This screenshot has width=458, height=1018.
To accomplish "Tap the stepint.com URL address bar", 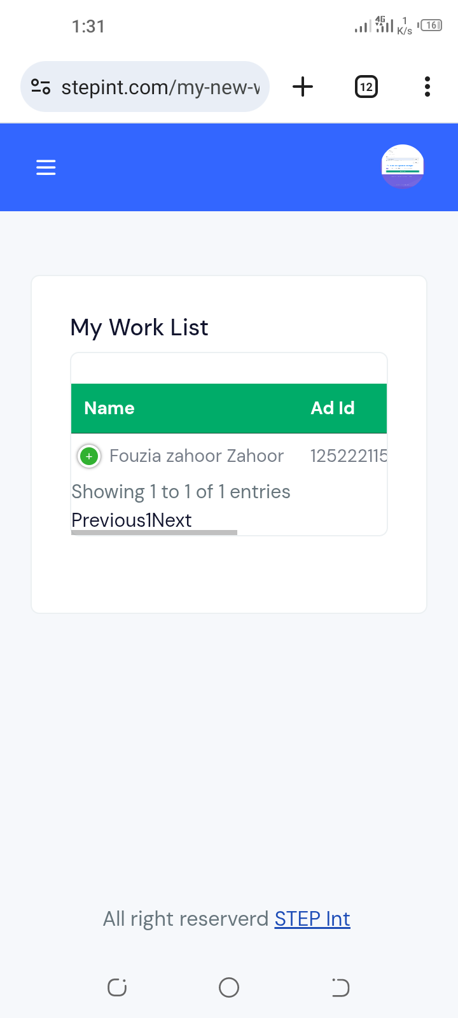I will (145, 87).
